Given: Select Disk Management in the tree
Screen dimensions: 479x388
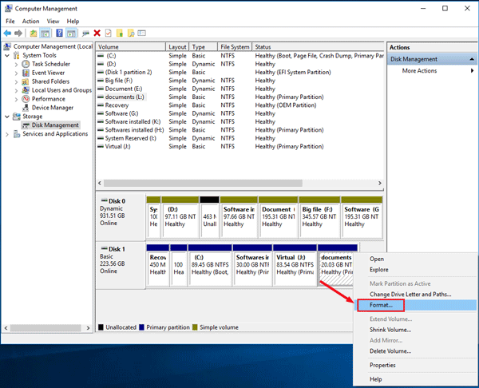Looking at the screenshot, I should click(55, 125).
